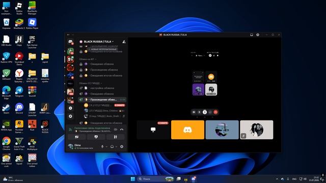This screenshot has width=326, height=183.
Task: Open the red '51' server icon
Action: coord(70,59)
